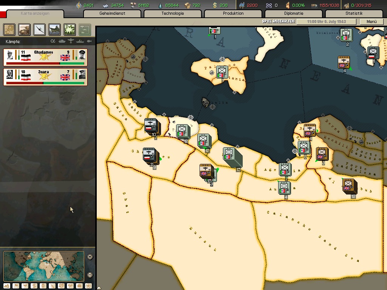Click the manpower soldiers icon
The width and height of the screenshot is (387, 290).
click(242, 5)
